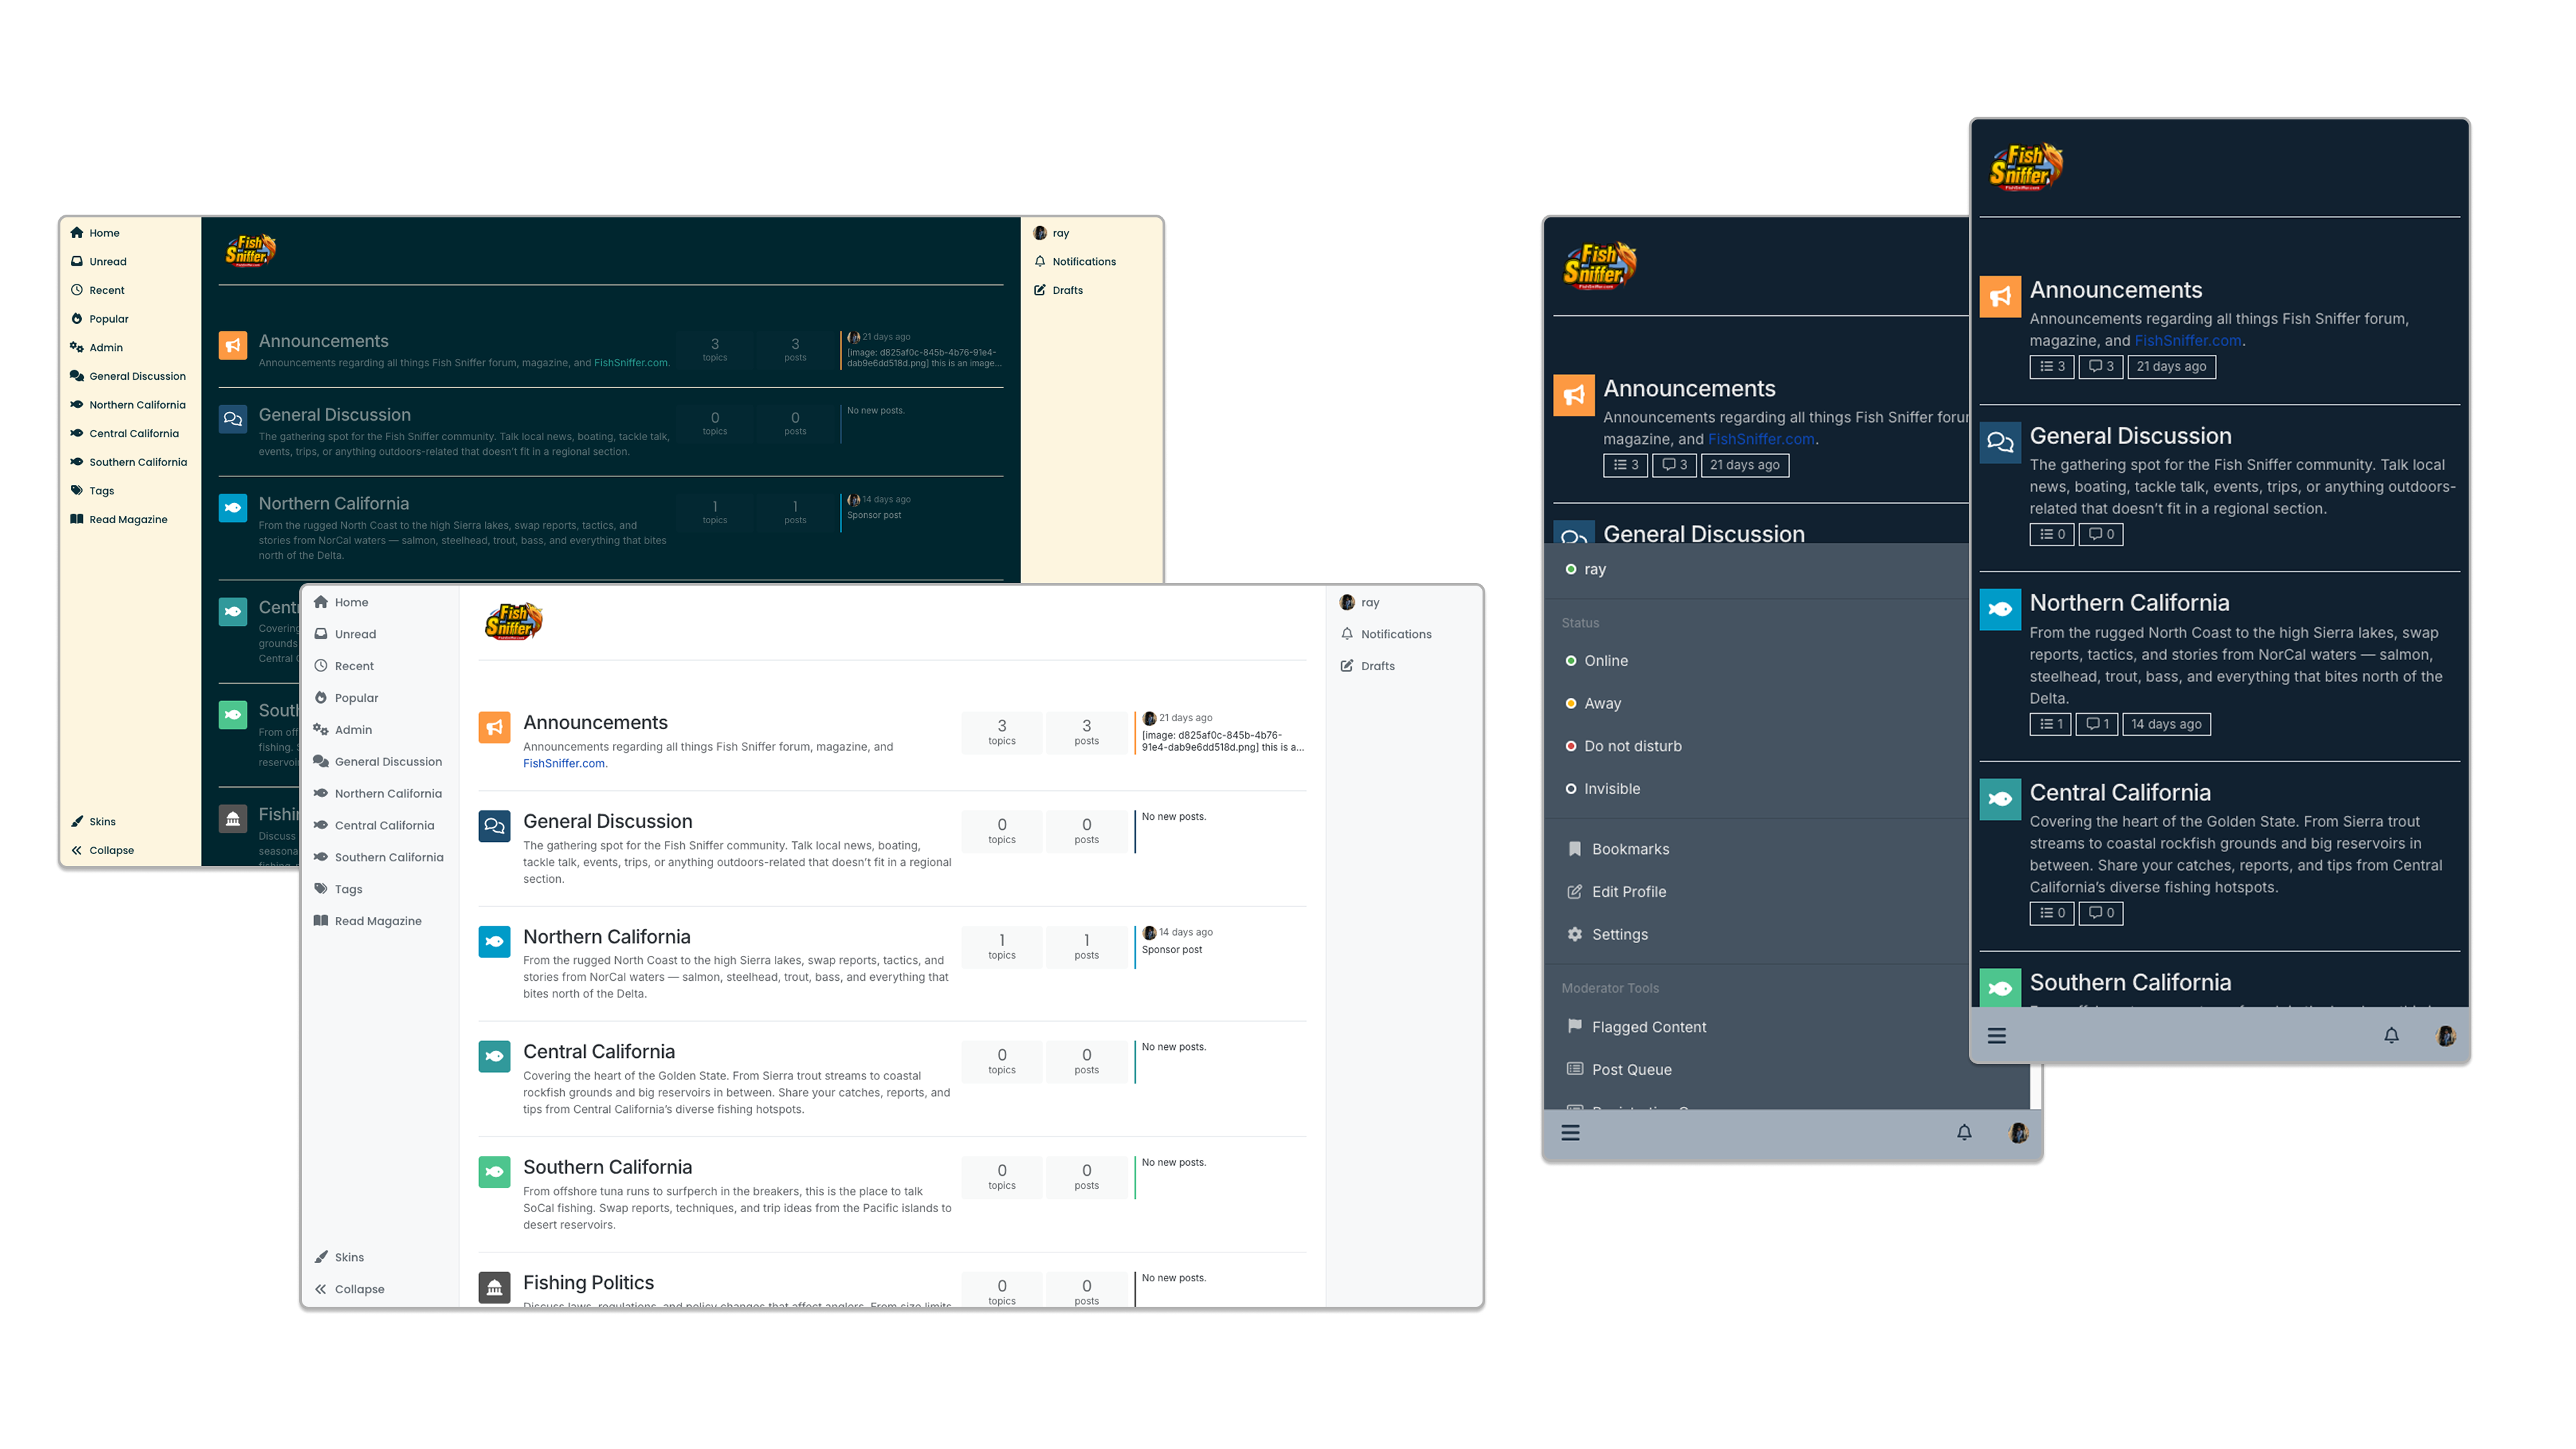Click Fishing Politics building icon in light window
2576x1449 pixels.
coord(494,1287)
